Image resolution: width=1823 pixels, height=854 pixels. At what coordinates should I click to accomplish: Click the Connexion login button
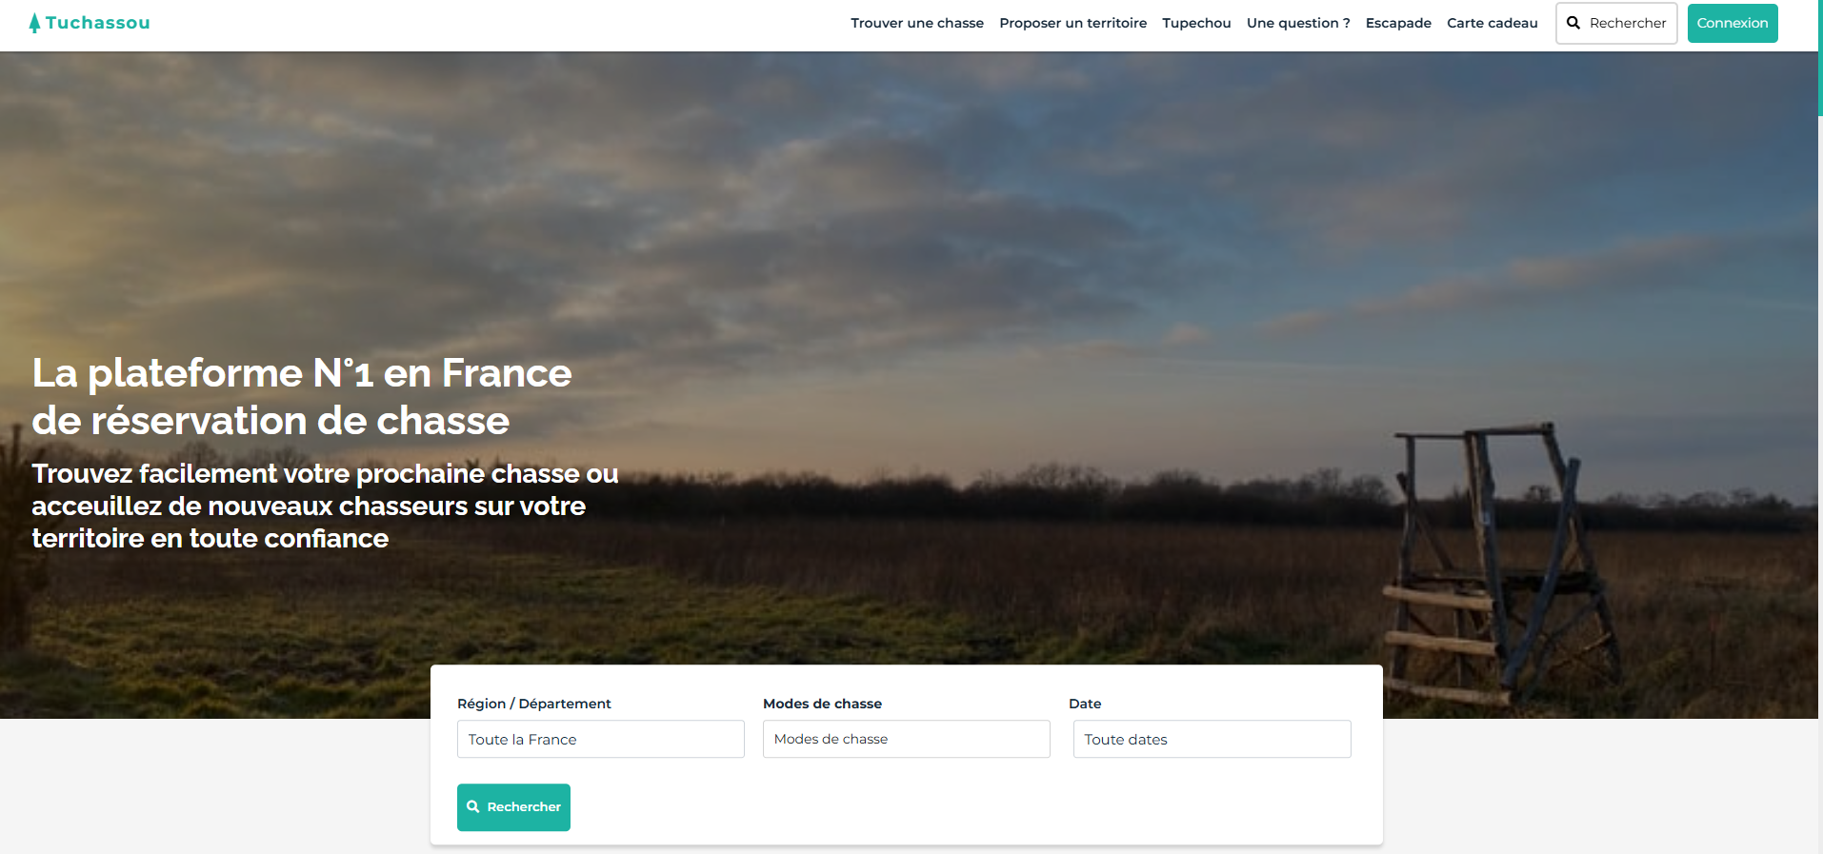pos(1732,23)
